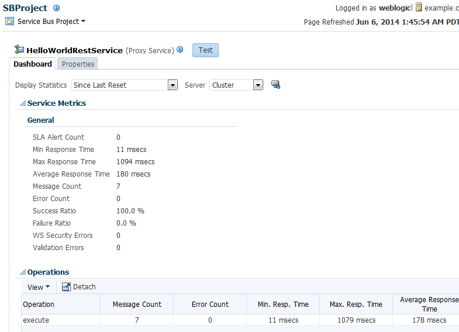
Task: Open the Service Bus Project dropdown menu
Action: point(51,22)
